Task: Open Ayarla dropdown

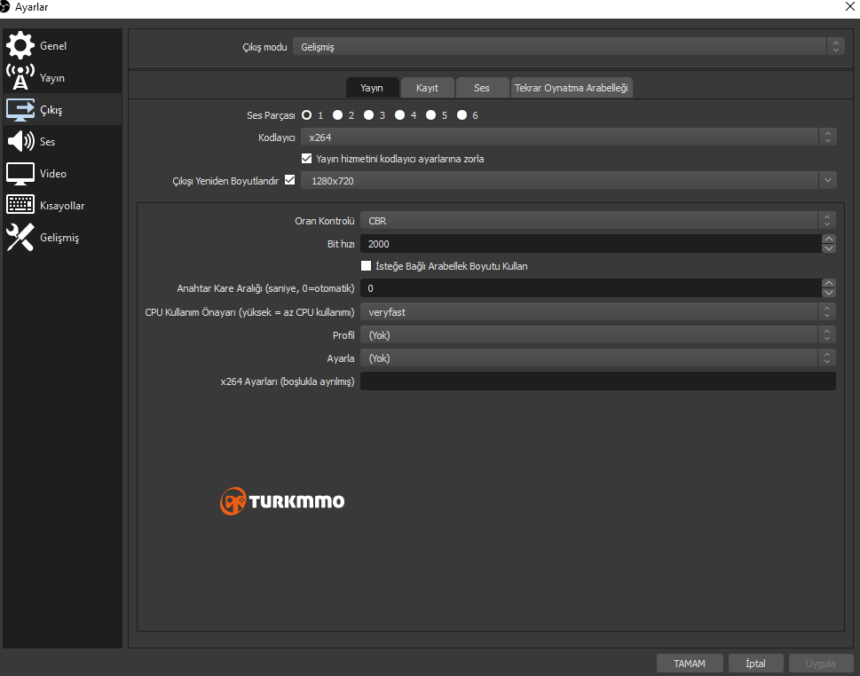Action: pos(598,358)
